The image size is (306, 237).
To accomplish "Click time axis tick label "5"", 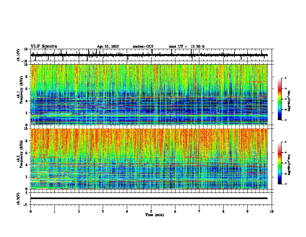I will click(151, 211).
